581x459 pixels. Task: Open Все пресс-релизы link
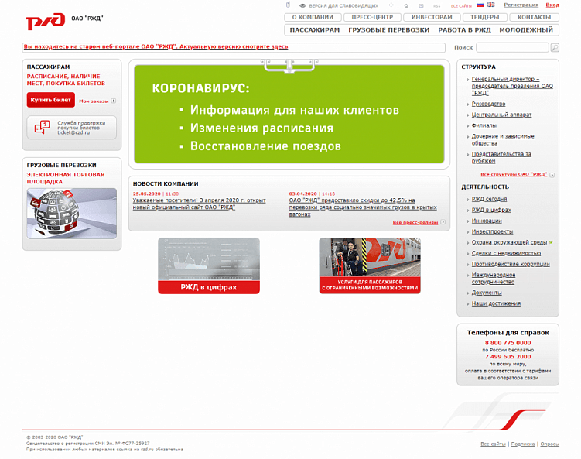(x=415, y=222)
